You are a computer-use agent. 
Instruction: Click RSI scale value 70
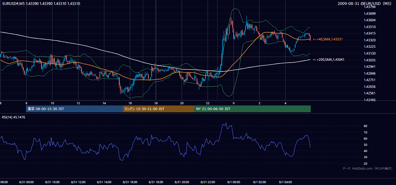click(x=365, y=132)
